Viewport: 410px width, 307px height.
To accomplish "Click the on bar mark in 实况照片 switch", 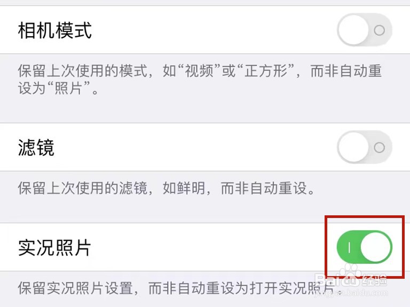I will (x=349, y=247).
